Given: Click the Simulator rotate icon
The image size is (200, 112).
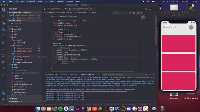Looking at the screenshot, I should (x=184, y=15).
